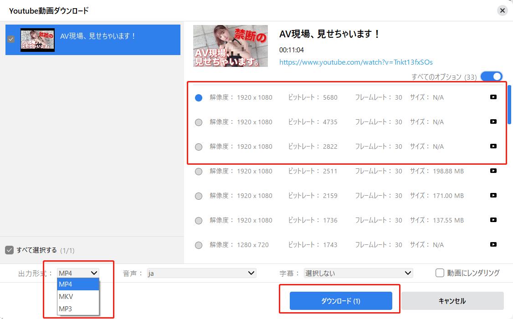The height and width of the screenshot is (319, 513).
Task: Select the bitrate 5680 radio option
Action: 199,98
